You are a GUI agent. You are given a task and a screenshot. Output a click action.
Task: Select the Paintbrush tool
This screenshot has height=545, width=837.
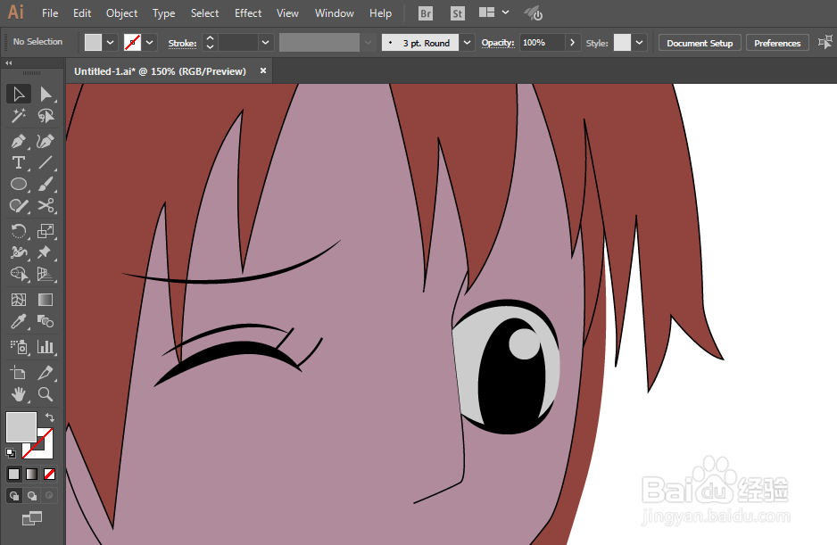[46, 184]
